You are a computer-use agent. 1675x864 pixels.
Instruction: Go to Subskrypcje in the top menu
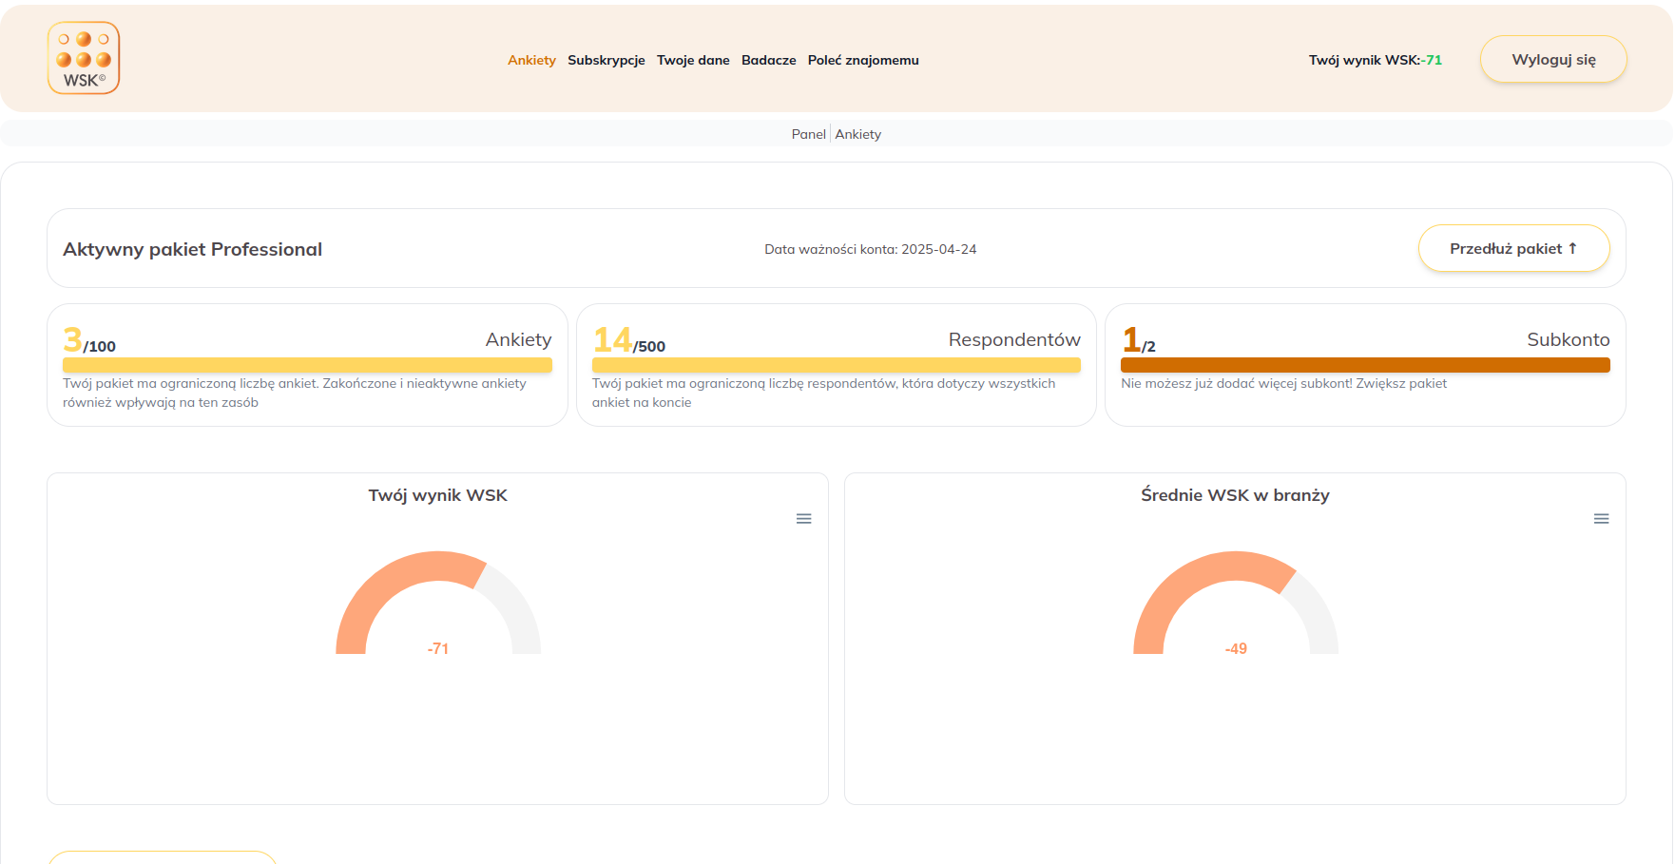click(x=606, y=60)
